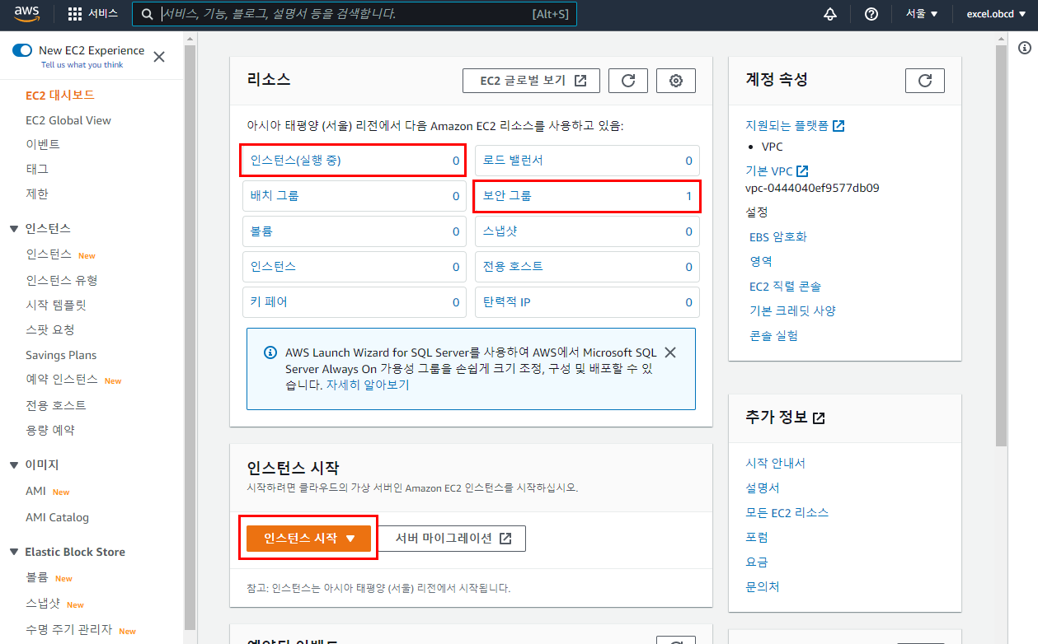
Task: Open 용량 예약 in sidebar
Action: tap(50, 430)
